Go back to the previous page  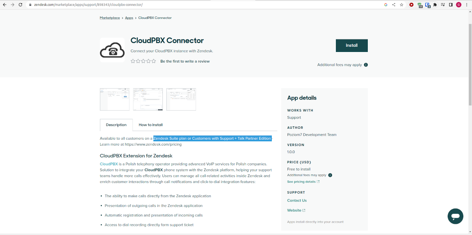pyautogui.click(x=5, y=5)
